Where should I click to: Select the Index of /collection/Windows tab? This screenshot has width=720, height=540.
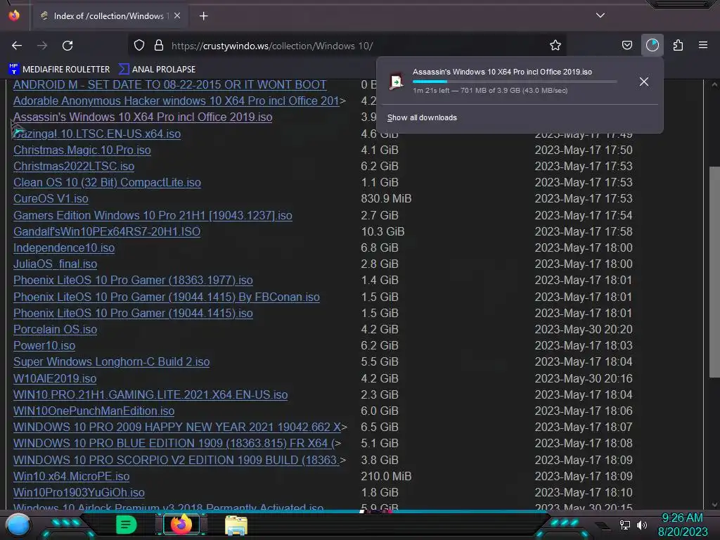pos(109,16)
